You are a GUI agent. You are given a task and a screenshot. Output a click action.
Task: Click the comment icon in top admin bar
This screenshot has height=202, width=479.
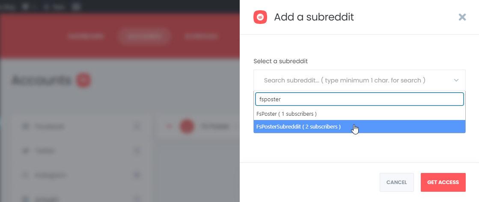pyautogui.click(x=26, y=7)
